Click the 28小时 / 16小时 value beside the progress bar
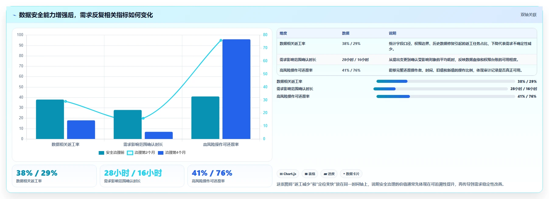 point(523,89)
